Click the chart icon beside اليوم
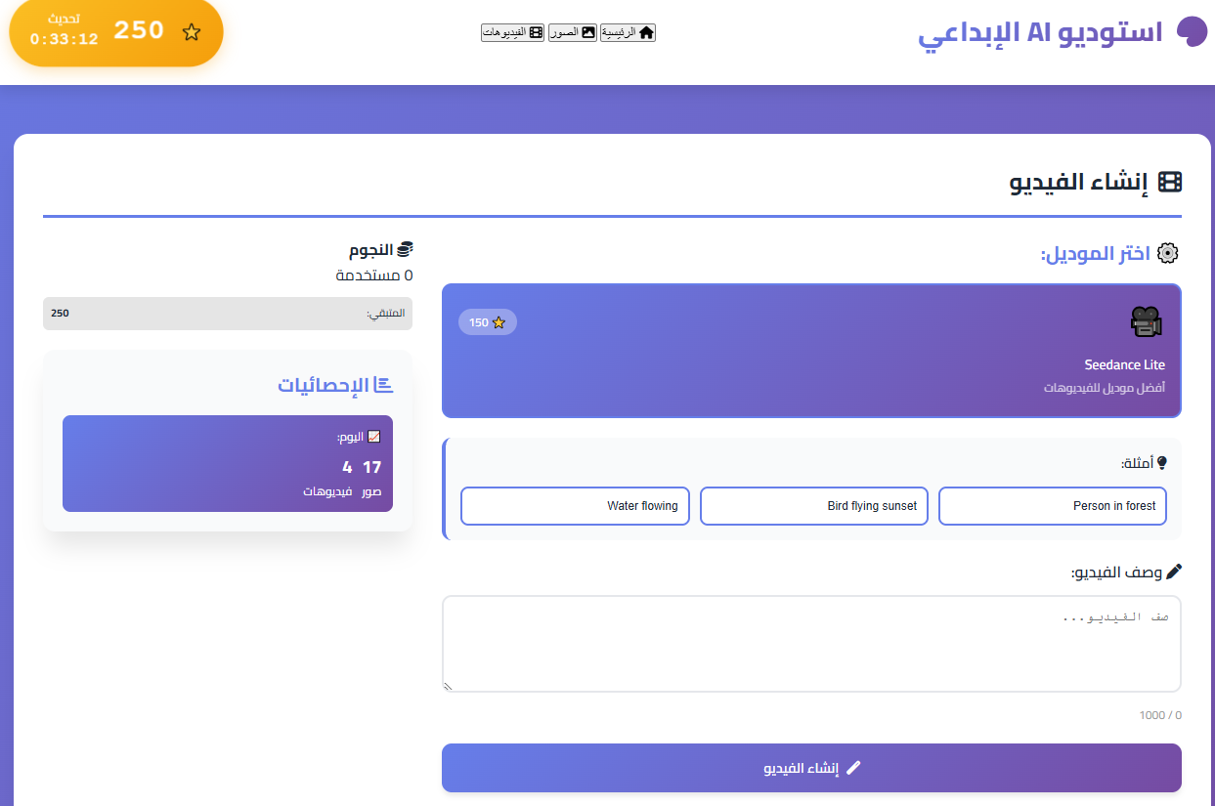Viewport: 1215px width, 806px height. [373, 437]
